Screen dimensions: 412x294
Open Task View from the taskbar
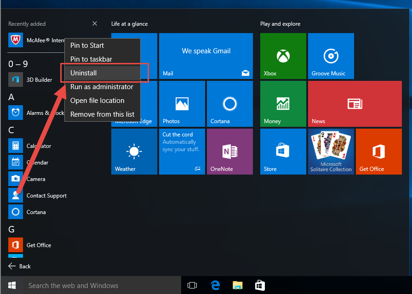coord(192,285)
